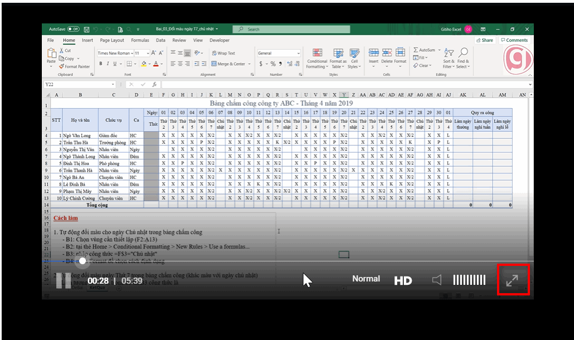The image size is (574, 340).
Task: Click the Fill Color paint bucket
Action: point(144,64)
